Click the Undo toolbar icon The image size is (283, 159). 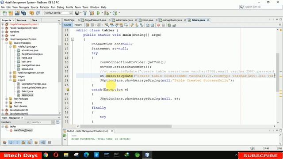point(32,13)
